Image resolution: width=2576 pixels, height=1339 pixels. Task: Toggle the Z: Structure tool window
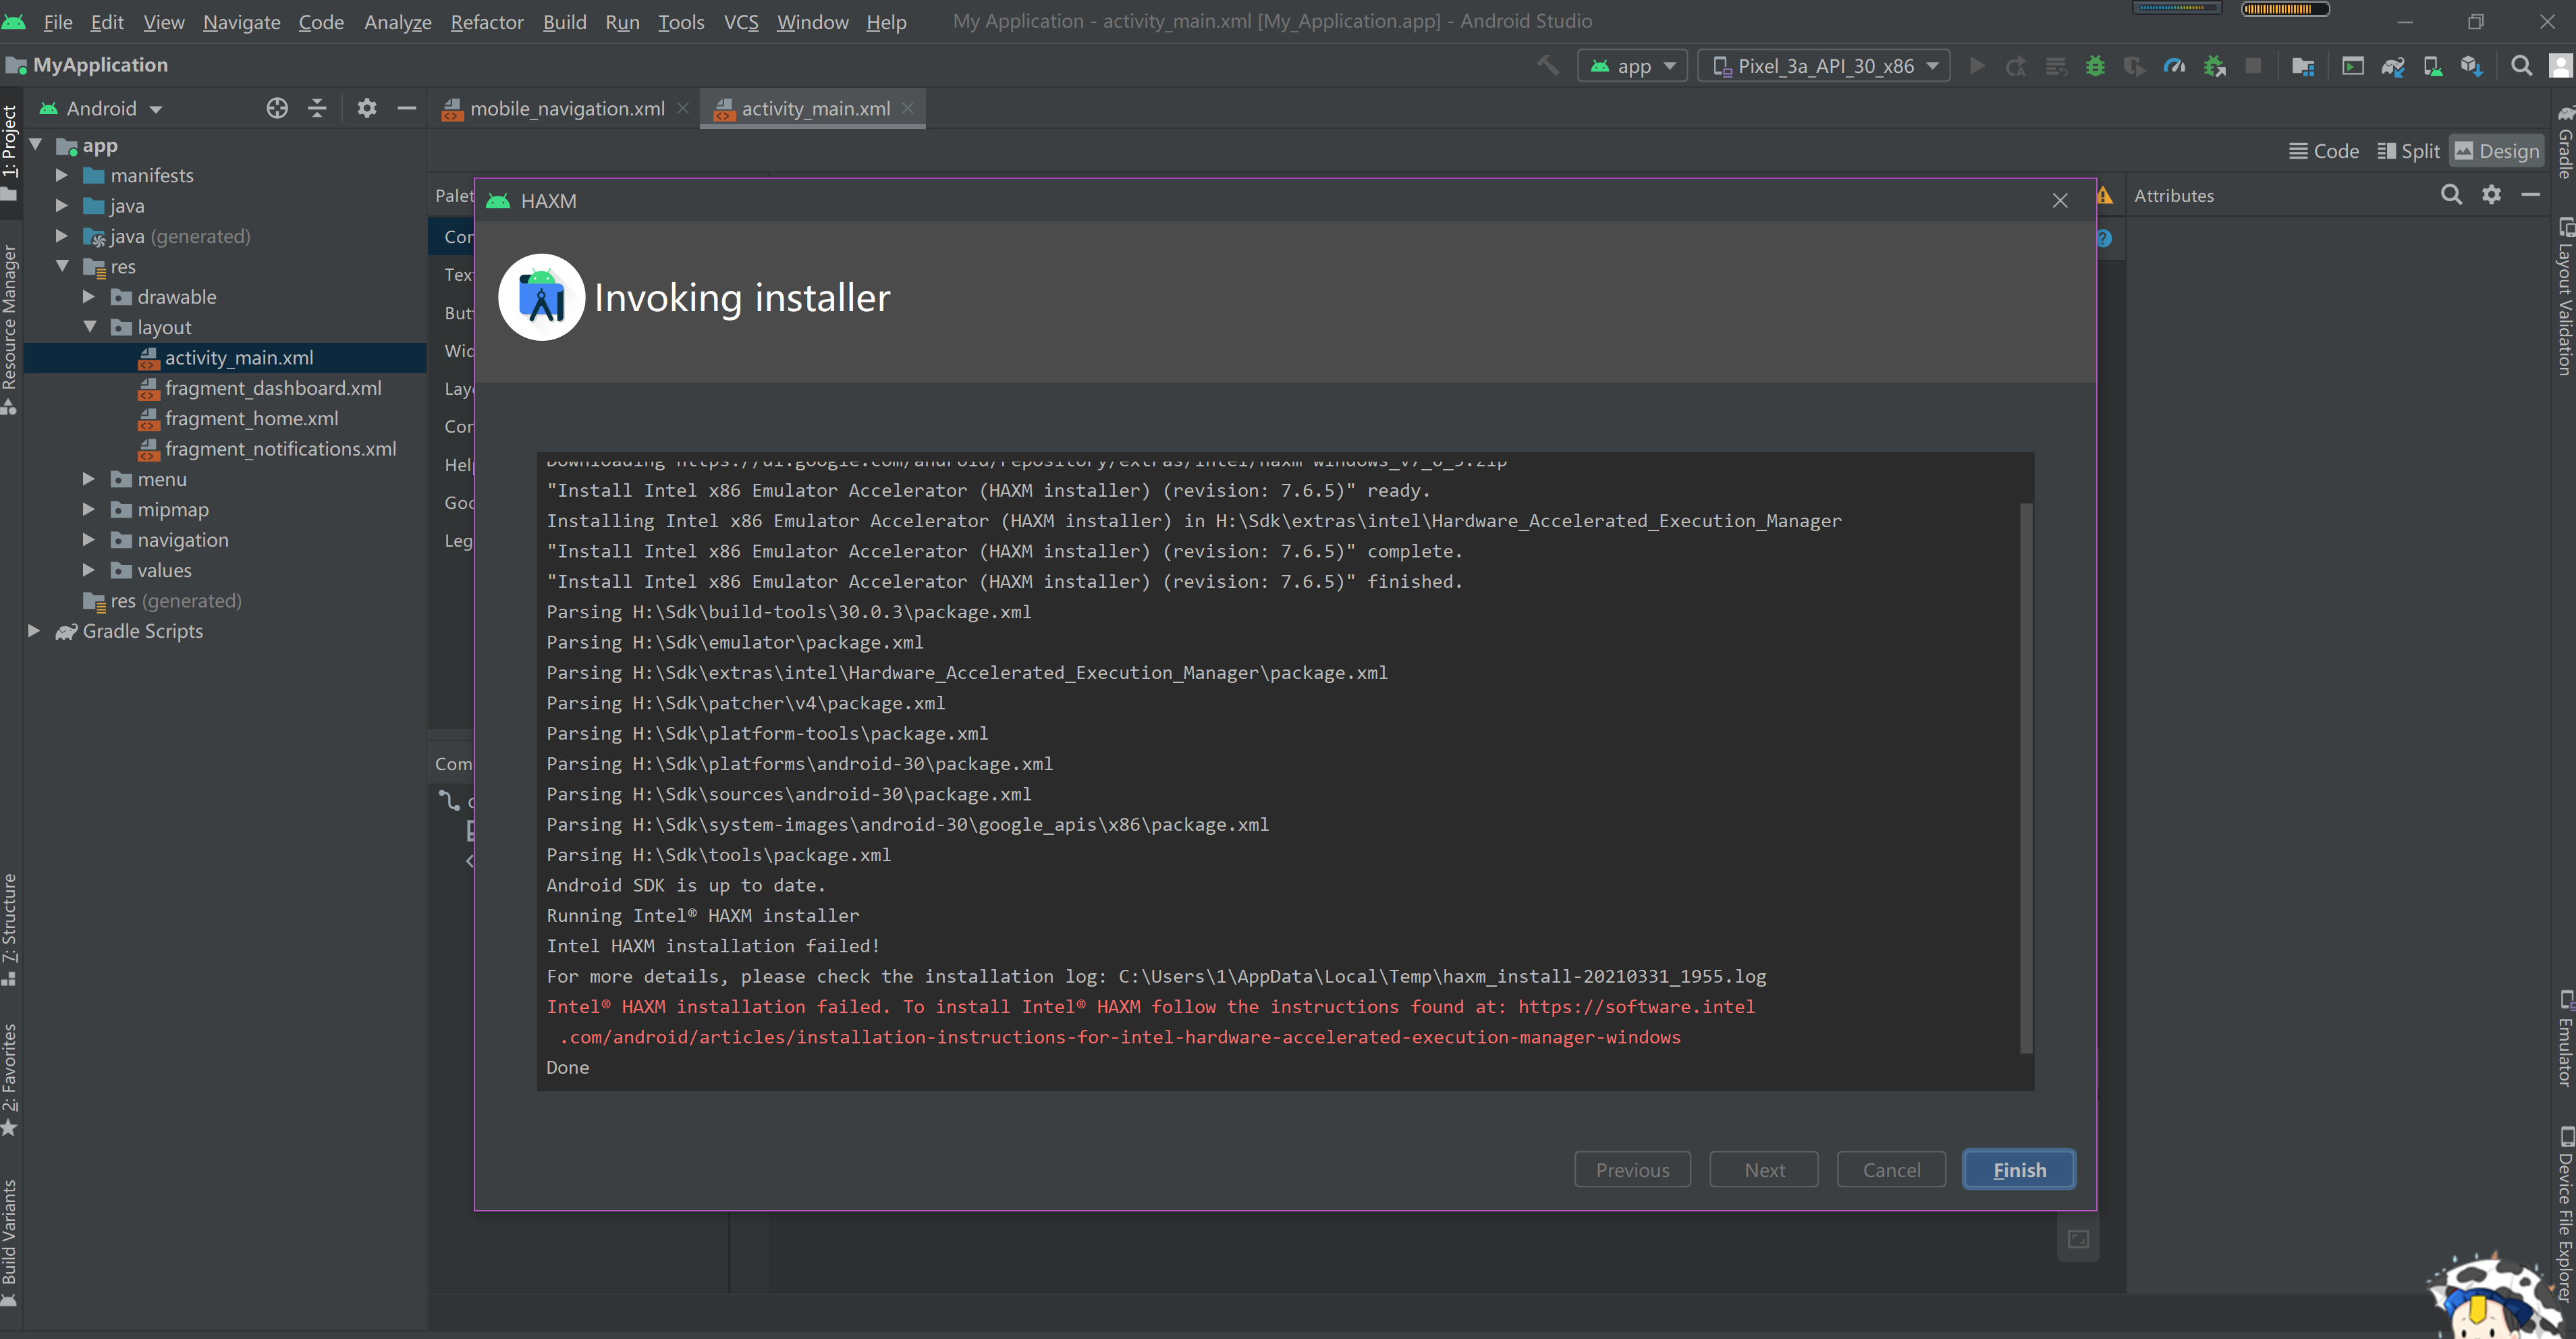tap(10, 930)
